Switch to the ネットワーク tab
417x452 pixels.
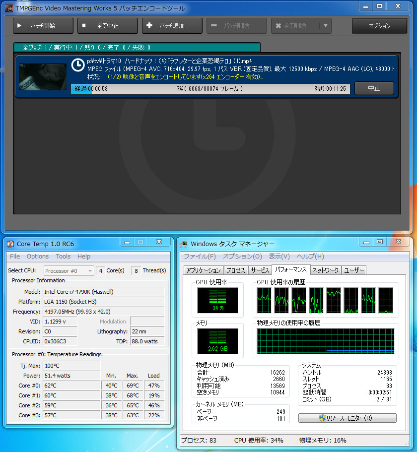326,270
